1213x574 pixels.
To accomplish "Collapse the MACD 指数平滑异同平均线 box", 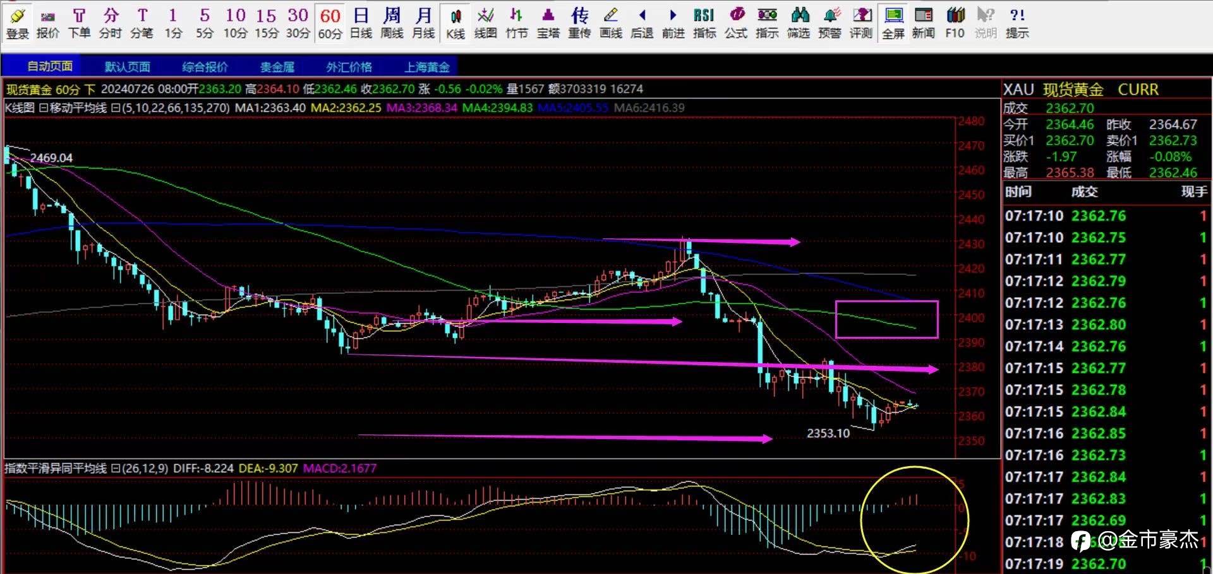I will [x=116, y=468].
